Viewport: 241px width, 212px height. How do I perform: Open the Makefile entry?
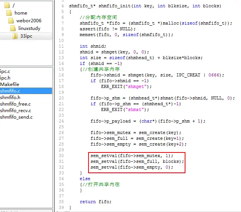10,84
